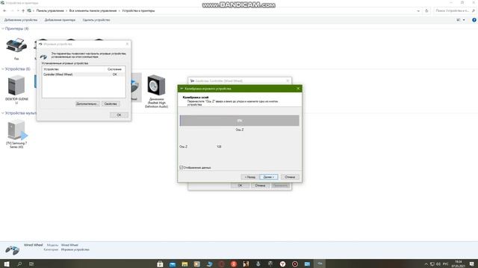This screenshot has height=268, width=478.
Task: Open Yandex Browser from taskbar
Action: coord(282,264)
